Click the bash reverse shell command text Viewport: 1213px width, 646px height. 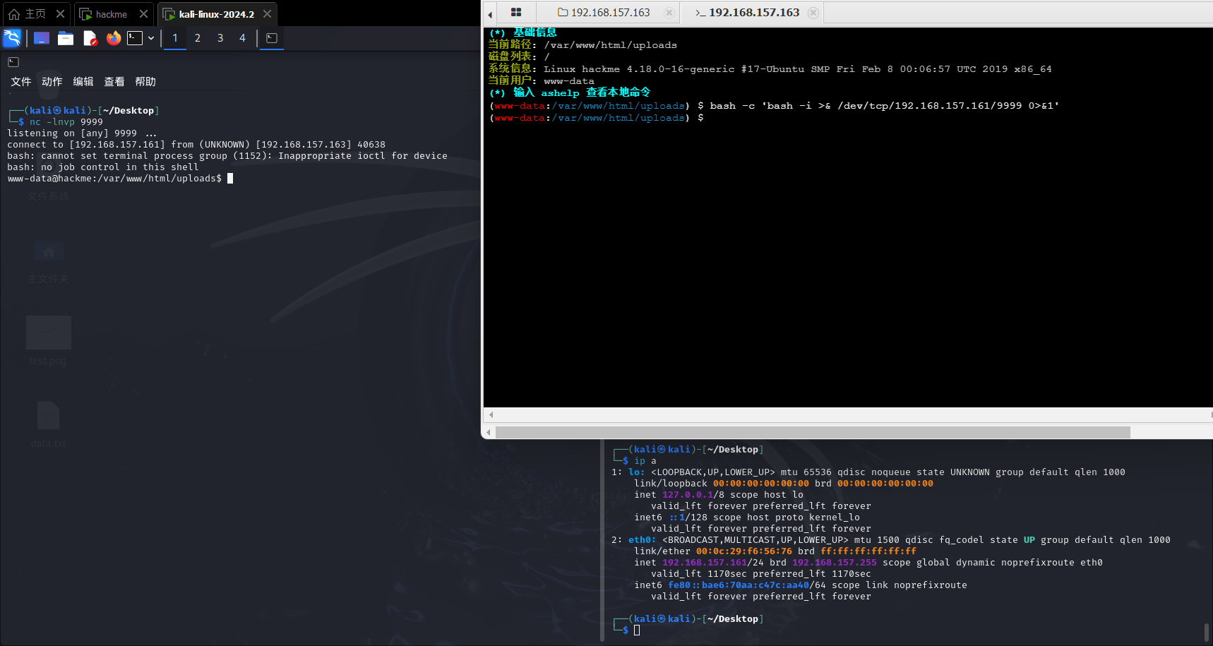pyautogui.click(x=884, y=106)
